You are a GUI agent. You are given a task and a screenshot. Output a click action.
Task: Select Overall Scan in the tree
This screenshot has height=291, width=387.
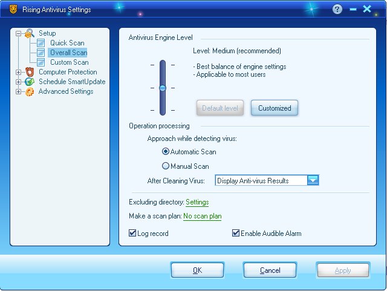pos(68,53)
